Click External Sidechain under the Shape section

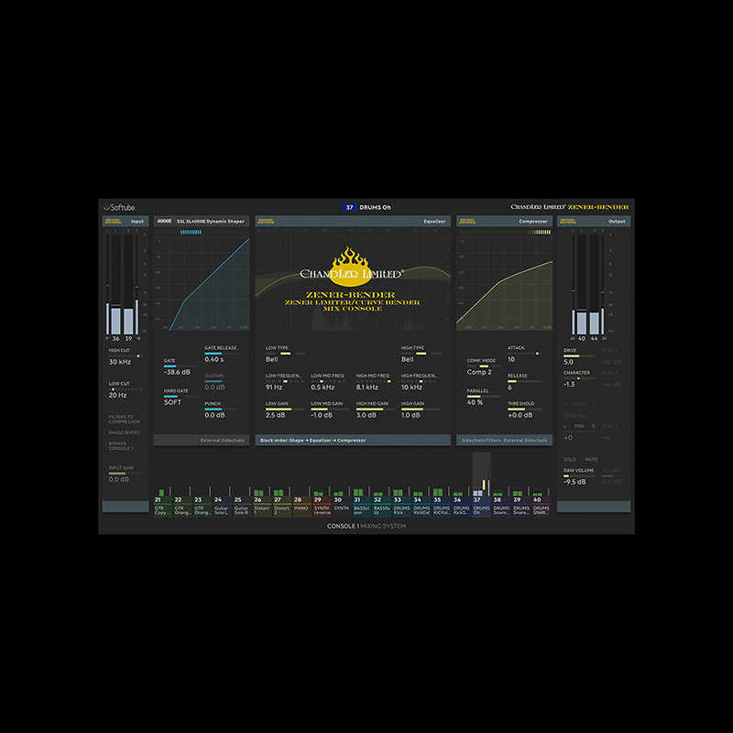(x=220, y=441)
